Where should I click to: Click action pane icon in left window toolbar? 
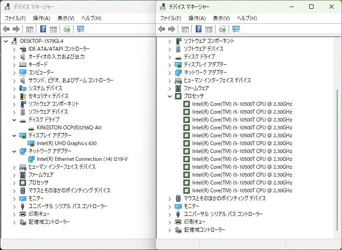(53, 29)
